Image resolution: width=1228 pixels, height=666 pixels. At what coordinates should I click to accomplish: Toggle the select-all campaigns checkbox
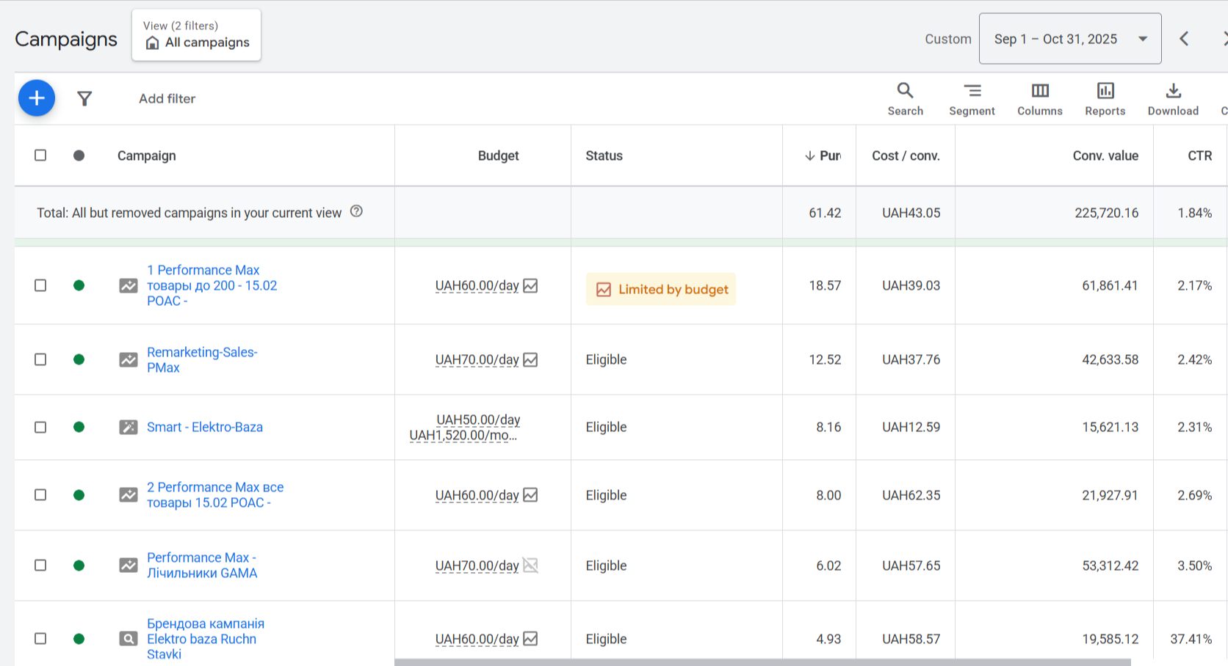tap(40, 155)
